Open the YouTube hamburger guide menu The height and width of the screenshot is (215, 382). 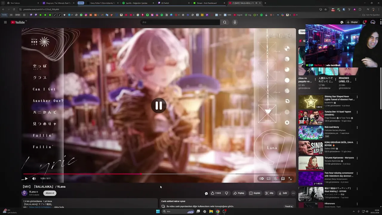click(5, 22)
